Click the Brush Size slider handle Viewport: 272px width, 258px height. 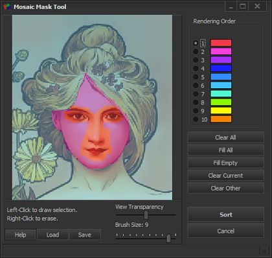tap(168, 238)
